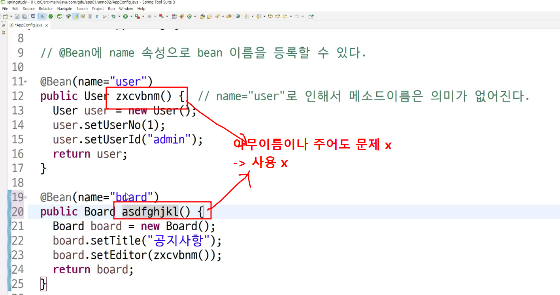Click the setEditor call on line 23
Screen dimensions: 560x295
point(119,255)
